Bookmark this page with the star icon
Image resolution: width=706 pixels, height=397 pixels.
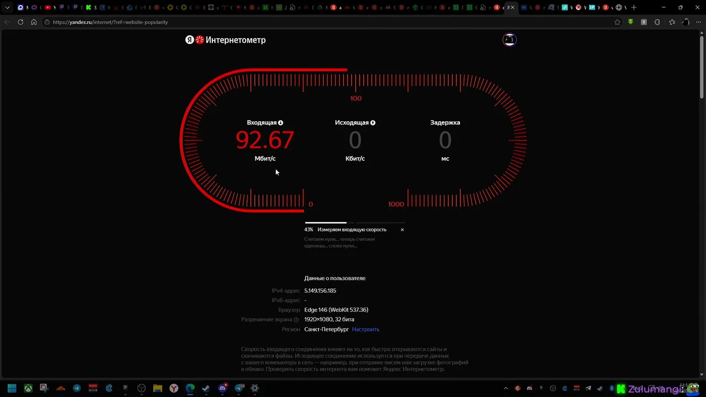617,22
